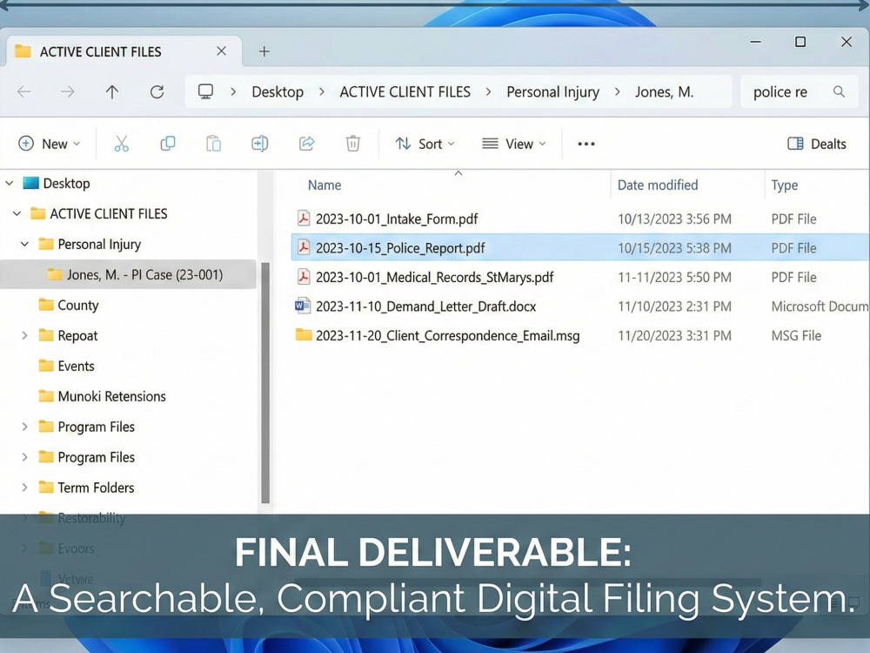Go up one folder level arrow
This screenshot has width=870, height=653.
112,91
